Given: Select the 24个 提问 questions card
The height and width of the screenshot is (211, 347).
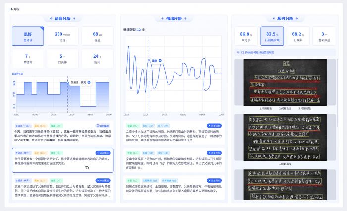Looking at the screenshot, I should pyautogui.click(x=97, y=59).
